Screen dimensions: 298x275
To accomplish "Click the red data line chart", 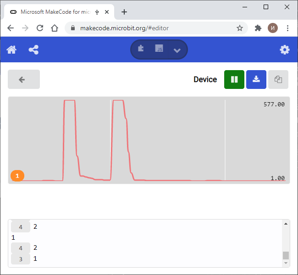I will pos(149,140).
